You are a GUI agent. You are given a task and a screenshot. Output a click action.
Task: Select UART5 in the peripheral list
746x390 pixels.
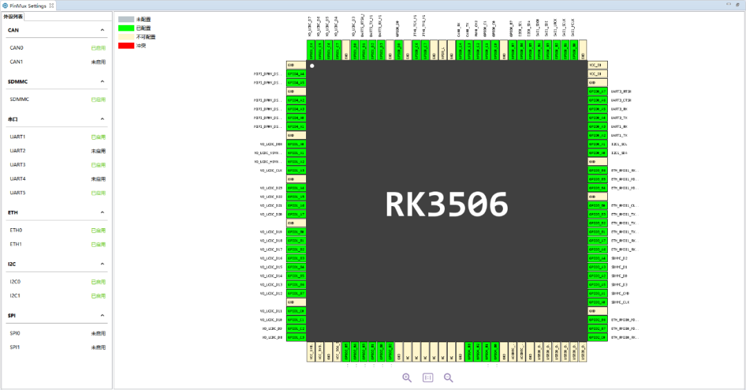coord(17,193)
